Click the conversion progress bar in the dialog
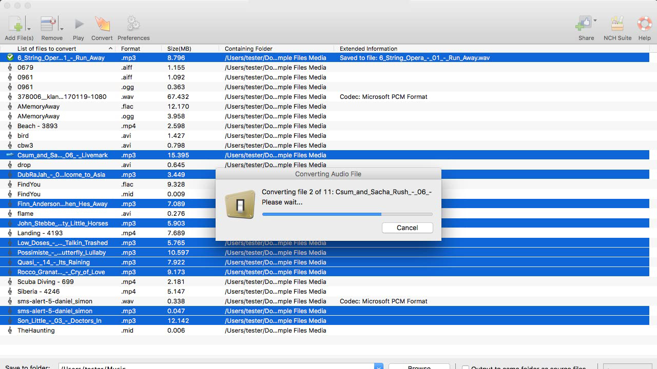The height and width of the screenshot is (369, 657). (347, 214)
